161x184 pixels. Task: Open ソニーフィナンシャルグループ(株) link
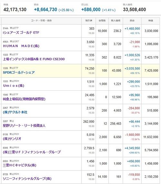tap(27, 179)
